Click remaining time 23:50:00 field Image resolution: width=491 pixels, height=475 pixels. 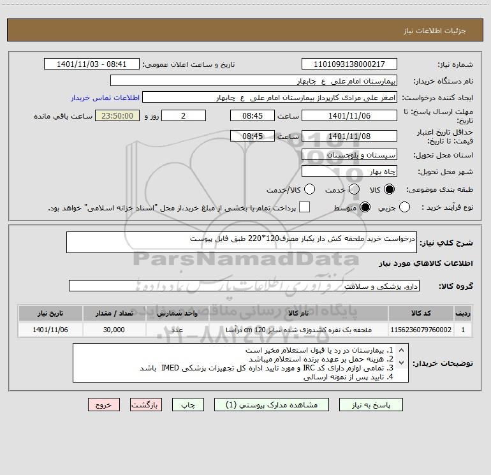117,115
